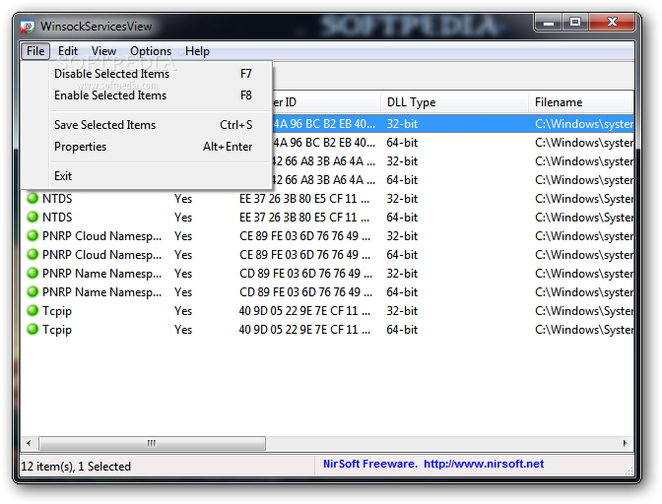Open the nirsoft.net link in status bar
Screen dimensions: 662x504
coord(484,464)
